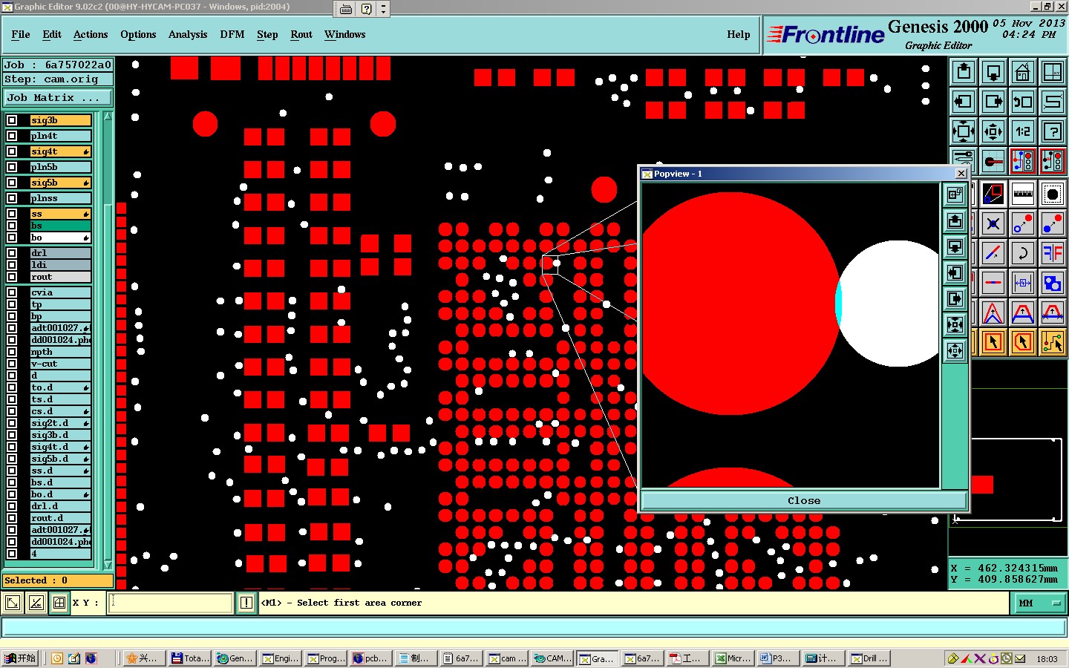Viewport: 1069px width, 668px height.
Task: Select the ruler measure tool icon
Action: [1023, 194]
